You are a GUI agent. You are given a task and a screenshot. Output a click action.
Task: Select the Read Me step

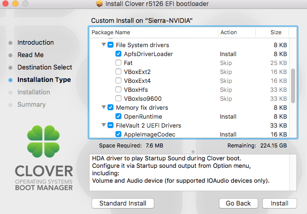pyautogui.click(x=30, y=55)
